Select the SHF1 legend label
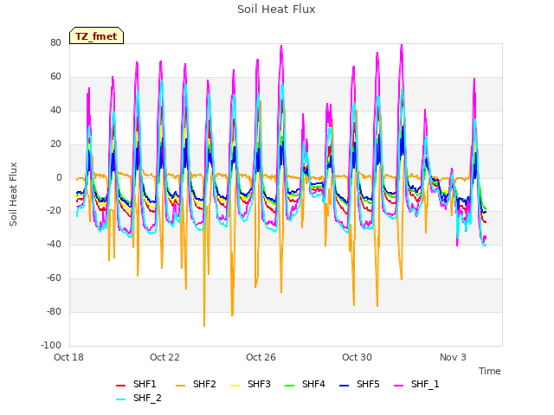 [x=145, y=384]
